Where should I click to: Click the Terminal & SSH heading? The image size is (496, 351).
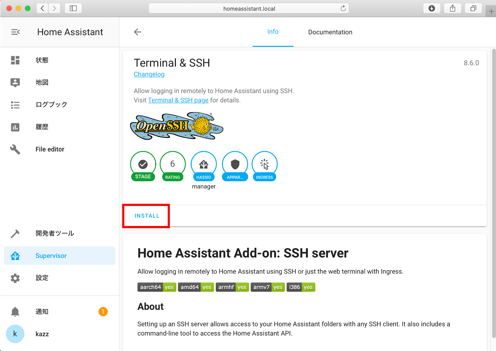click(x=172, y=63)
